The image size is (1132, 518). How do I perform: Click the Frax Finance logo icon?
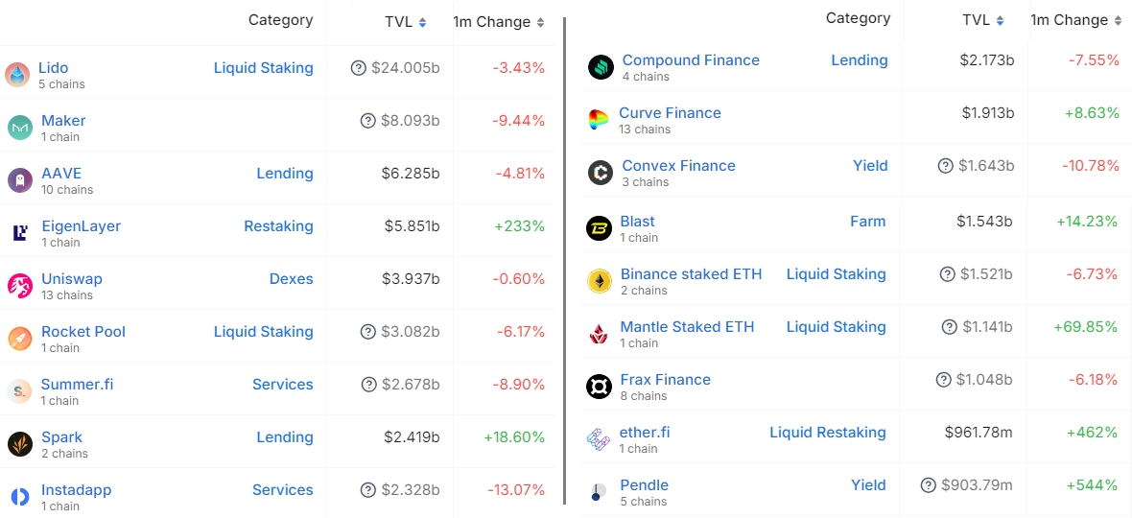600,386
